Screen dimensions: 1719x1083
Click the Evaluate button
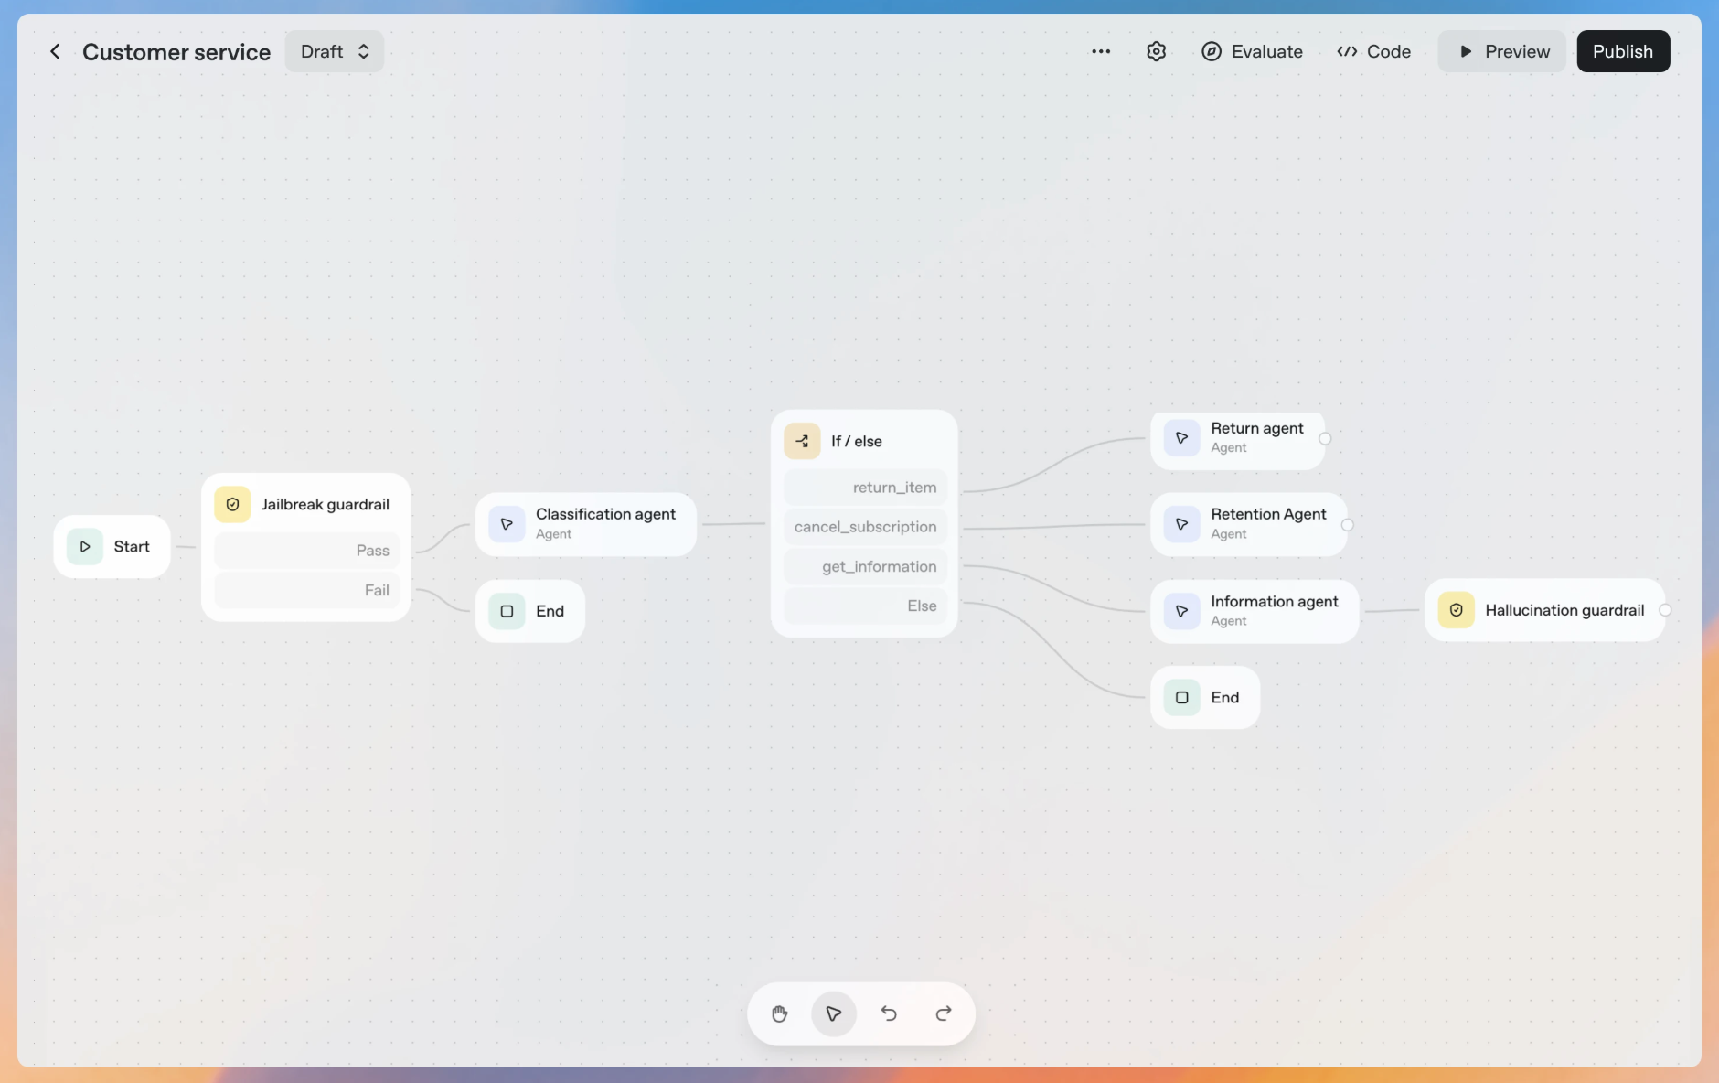[1252, 52]
